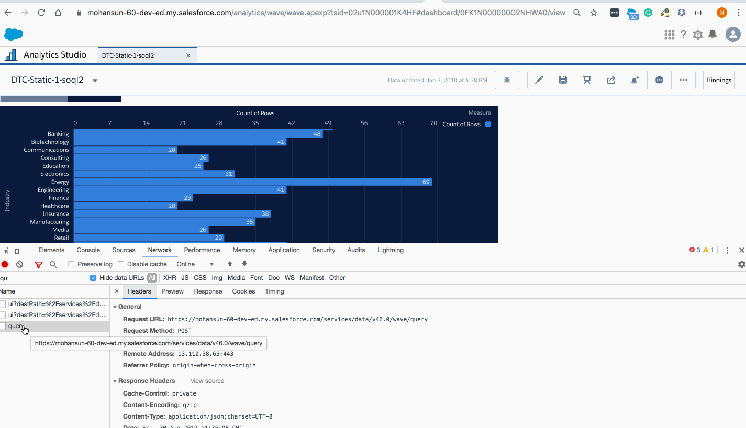The image size is (746, 428).
Task: Focus the network filter text field
Action: [41, 278]
